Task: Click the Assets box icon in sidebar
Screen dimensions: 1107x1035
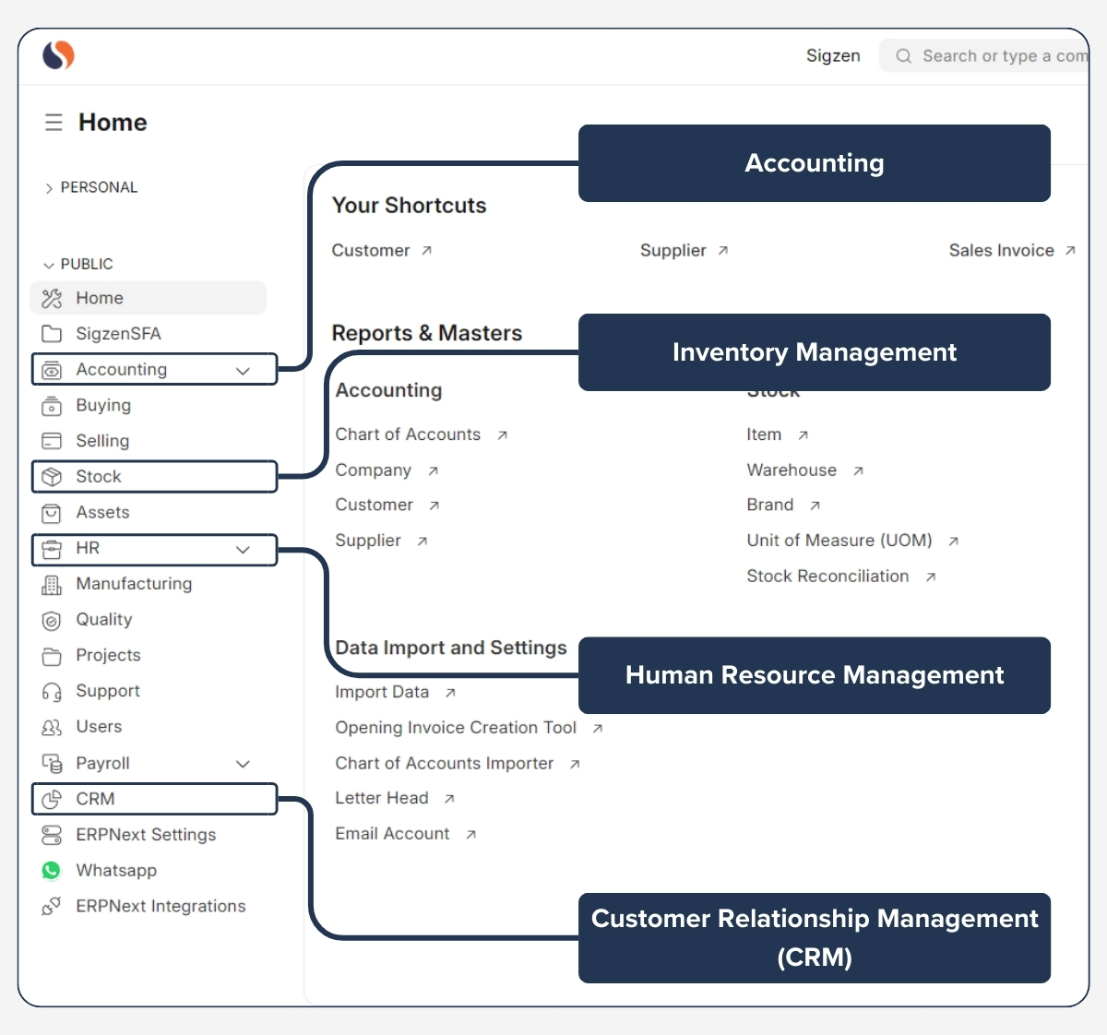Action: click(x=52, y=513)
